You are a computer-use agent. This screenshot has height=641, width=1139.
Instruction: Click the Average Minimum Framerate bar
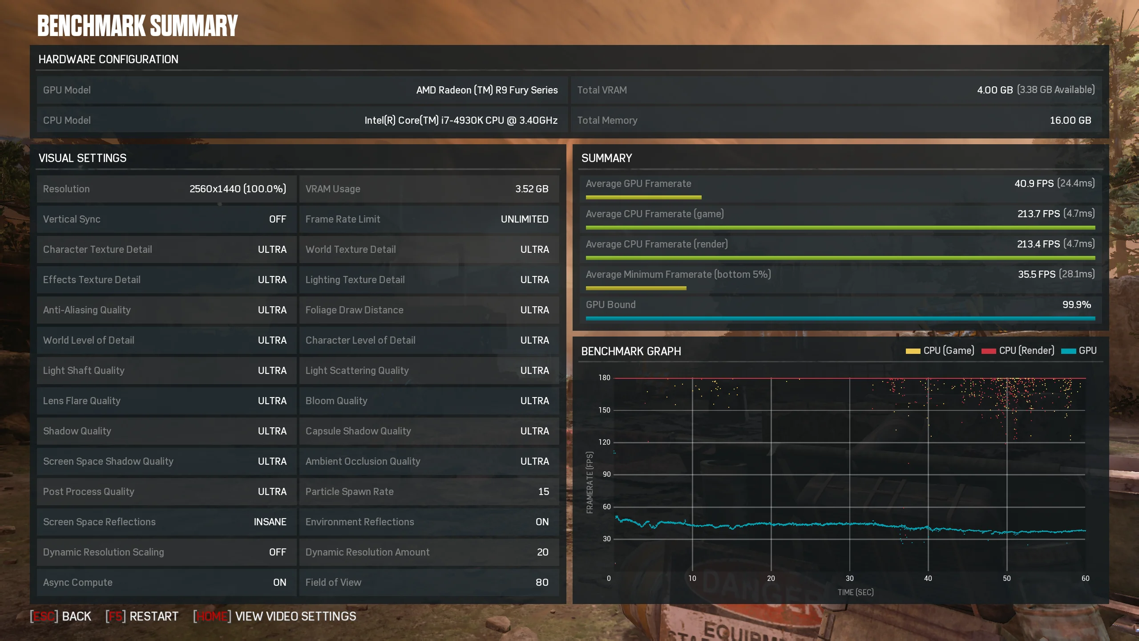pyautogui.click(x=636, y=288)
